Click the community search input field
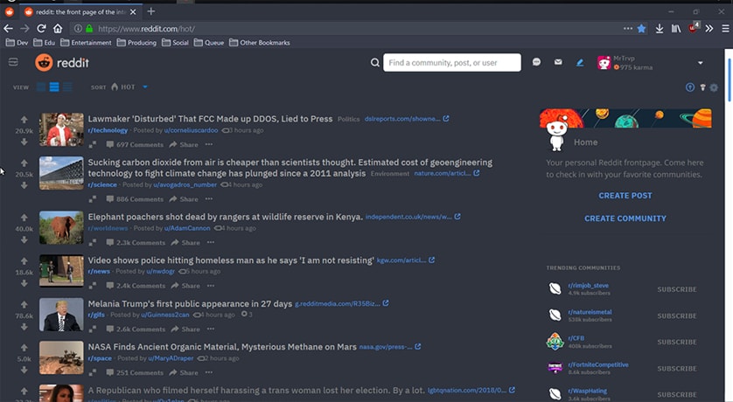733x402 pixels. coord(452,63)
